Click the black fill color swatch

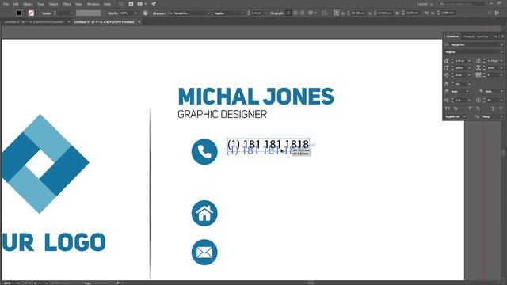point(19,13)
